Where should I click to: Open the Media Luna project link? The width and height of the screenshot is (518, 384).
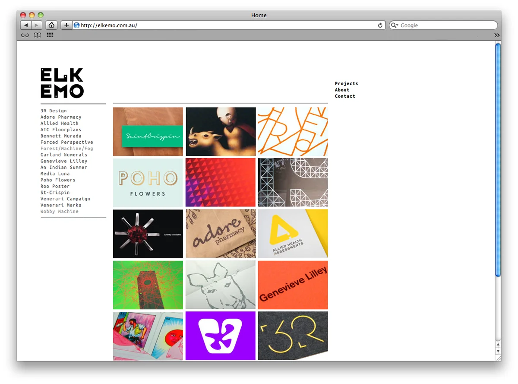coord(55,173)
